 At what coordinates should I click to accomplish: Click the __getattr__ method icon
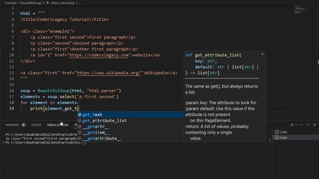80,126
